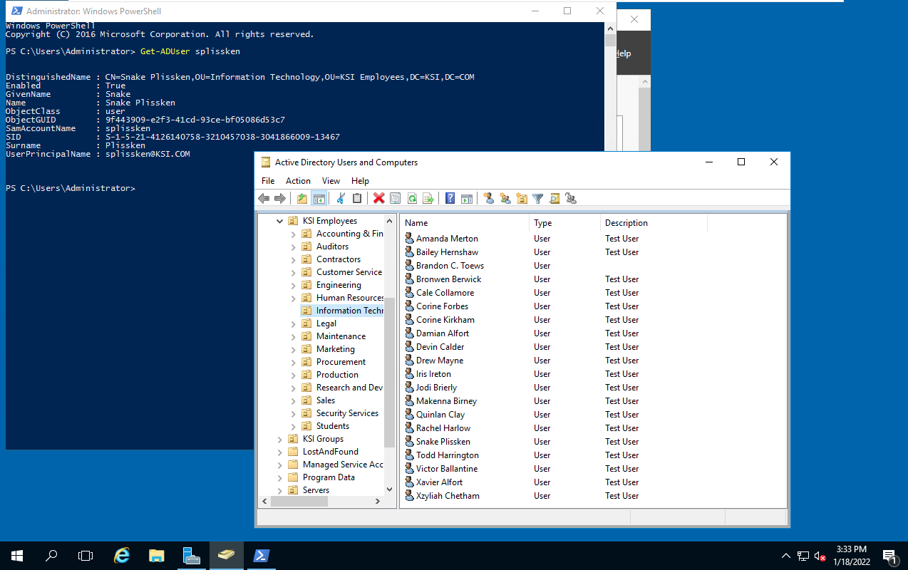Open the notification center icon
This screenshot has width=908, height=570.
889,556
